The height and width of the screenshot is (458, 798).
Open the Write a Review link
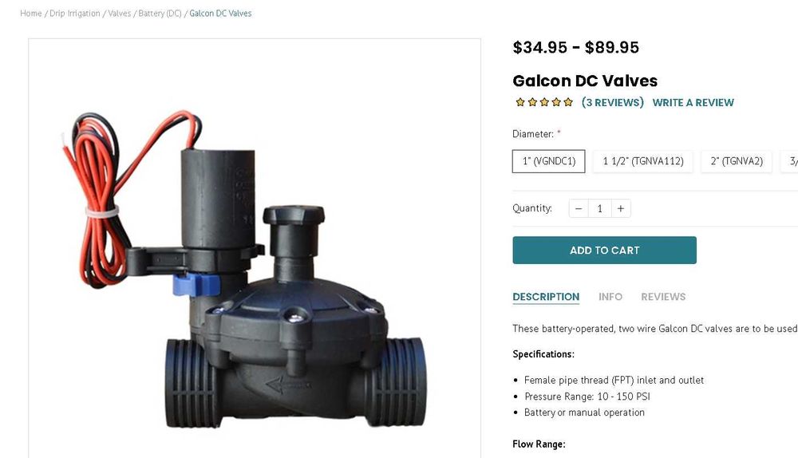click(693, 102)
